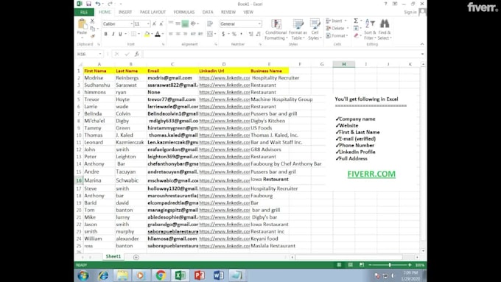Cut selection with the scissors icon
501x282 pixels.
(92, 21)
